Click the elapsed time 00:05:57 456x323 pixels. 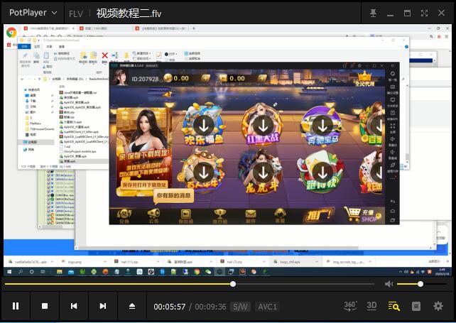(169, 307)
